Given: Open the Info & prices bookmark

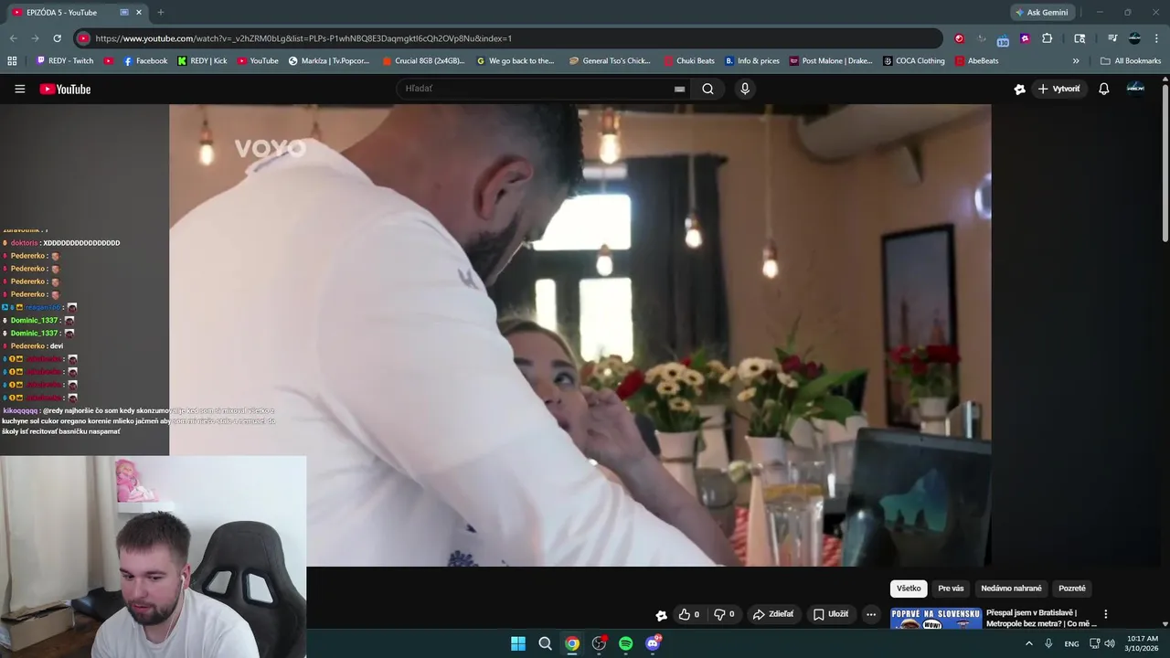Looking at the screenshot, I should 752,60.
